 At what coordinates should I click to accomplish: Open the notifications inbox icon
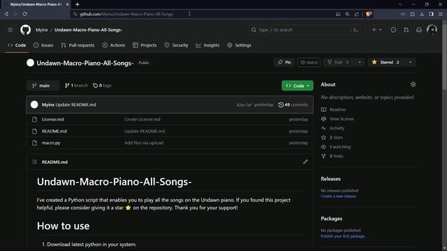[419, 30]
